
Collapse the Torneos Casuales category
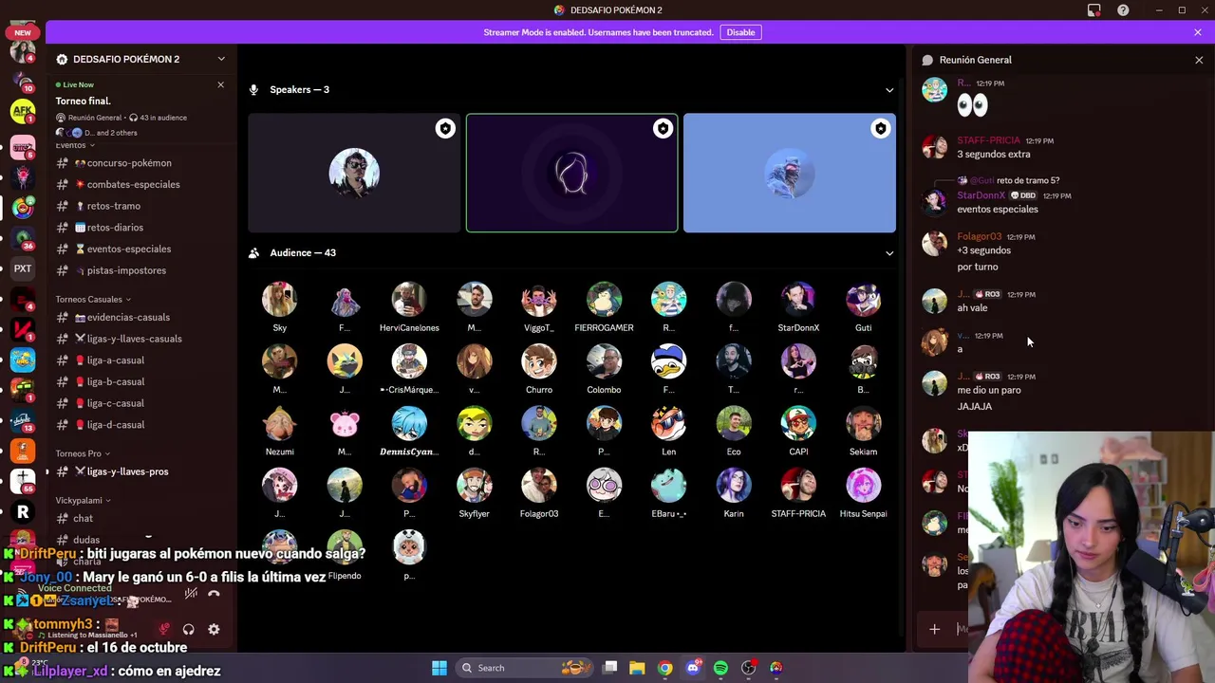click(93, 299)
